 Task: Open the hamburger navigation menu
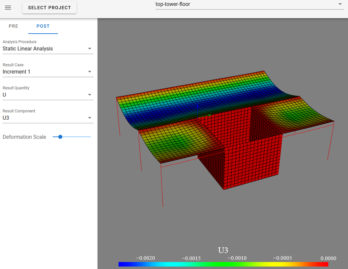coord(8,8)
